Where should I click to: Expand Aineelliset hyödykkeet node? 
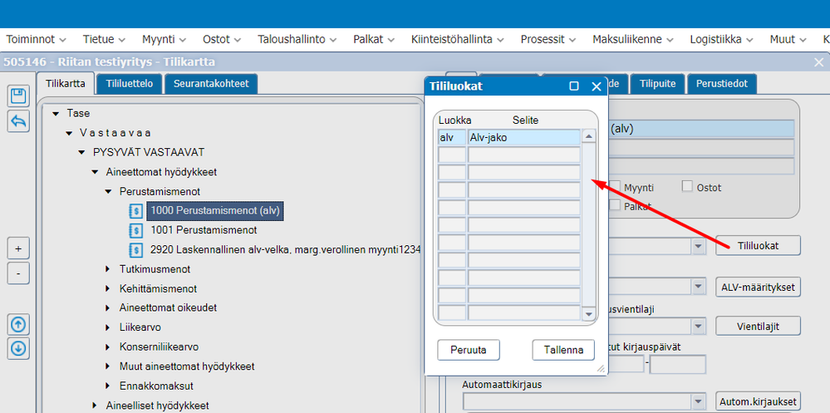coord(95,406)
